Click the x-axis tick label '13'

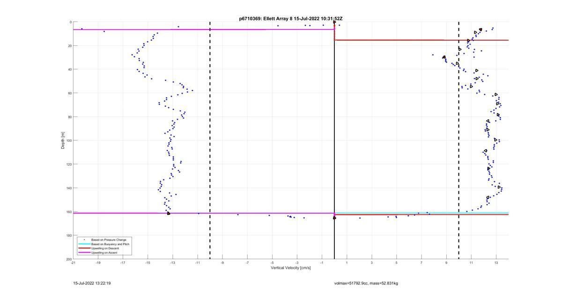point(496,263)
